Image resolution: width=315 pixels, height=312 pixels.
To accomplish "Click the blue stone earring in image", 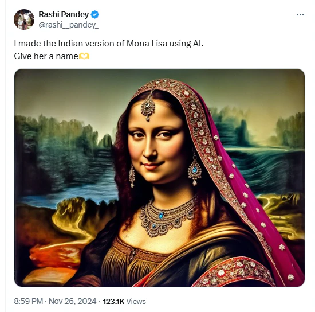I will click(195, 170).
